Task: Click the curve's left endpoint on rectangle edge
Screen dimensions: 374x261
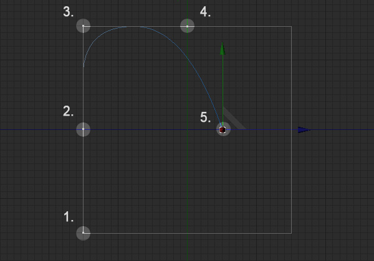Action: [x=84, y=66]
